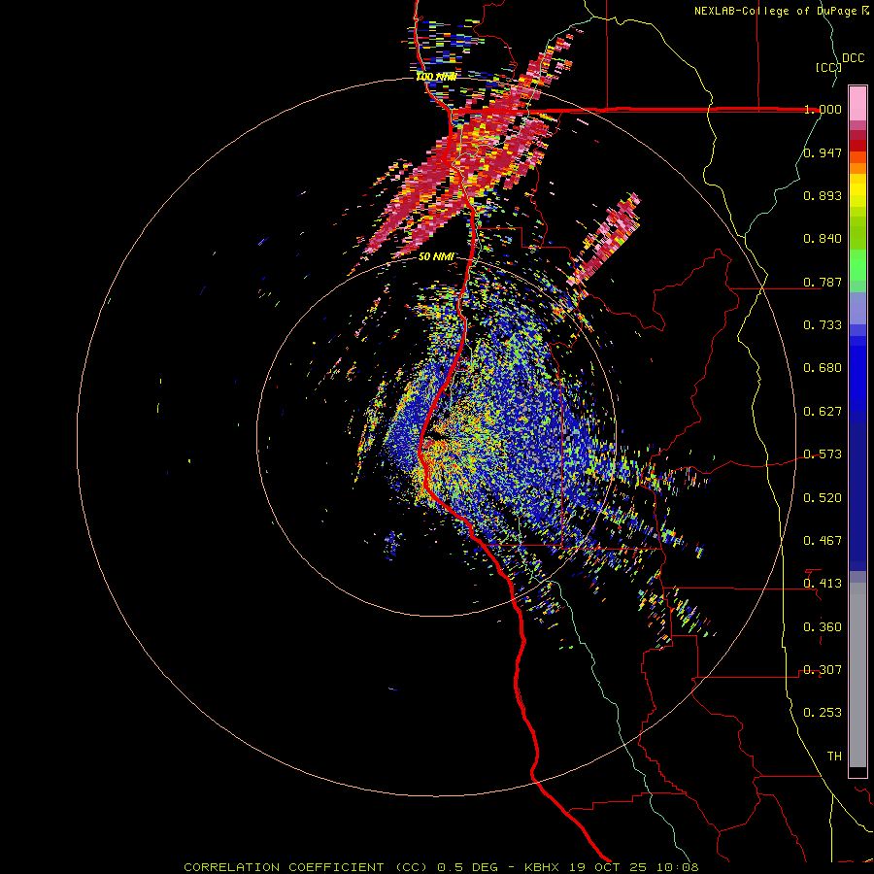
Task: Click the 0.840 scale value
Action: pos(823,239)
